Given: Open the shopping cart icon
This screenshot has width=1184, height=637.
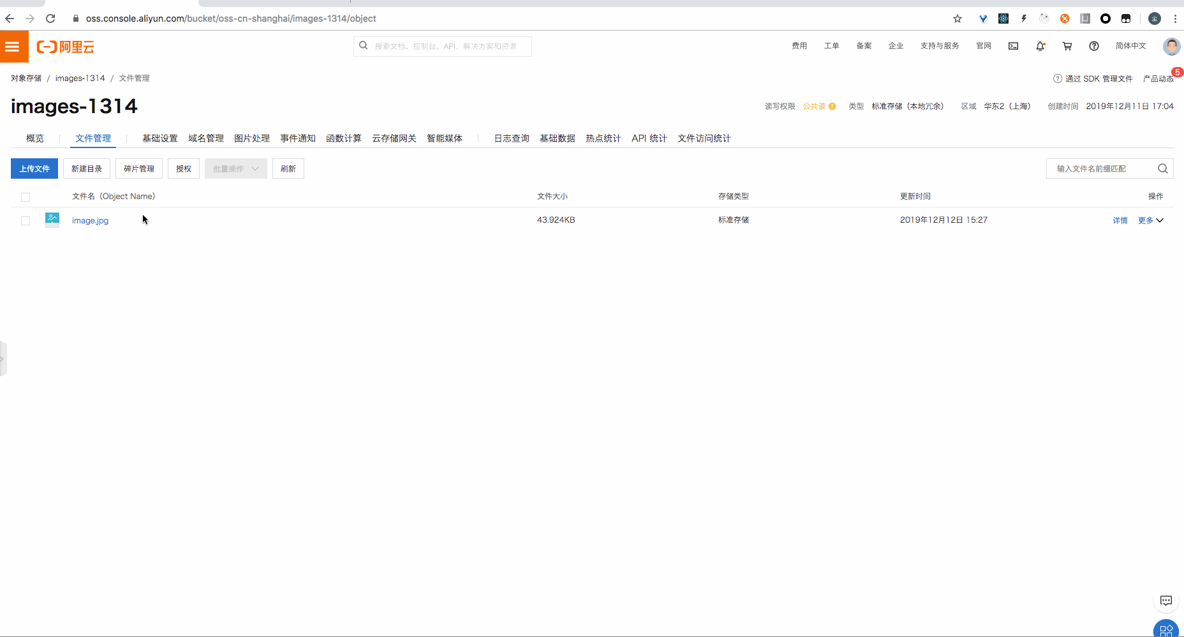Looking at the screenshot, I should click(1067, 46).
